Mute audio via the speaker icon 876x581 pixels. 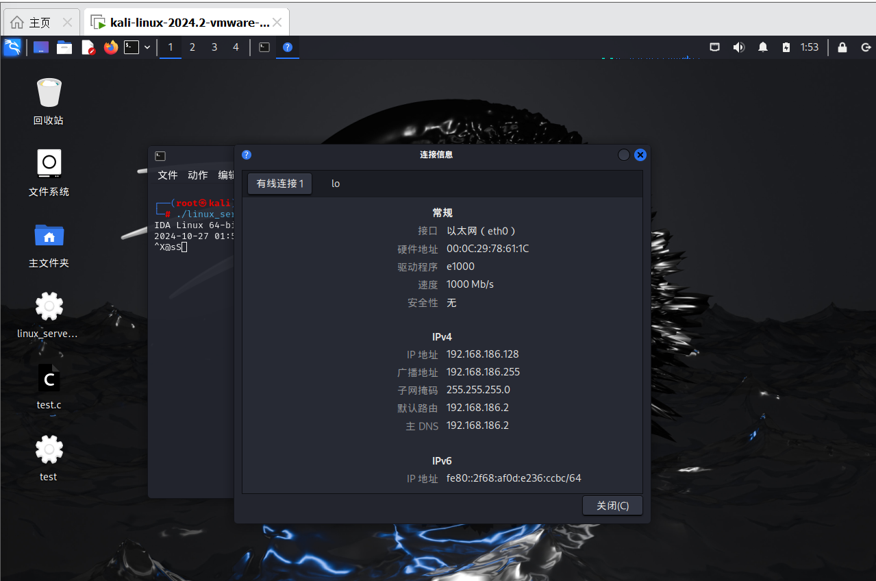[x=739, y=47]
